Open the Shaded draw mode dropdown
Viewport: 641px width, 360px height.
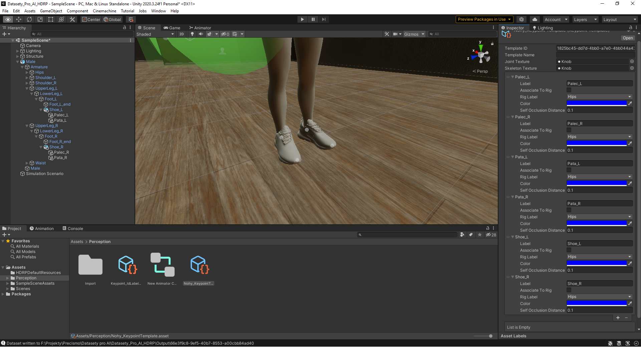click(155, 34)
